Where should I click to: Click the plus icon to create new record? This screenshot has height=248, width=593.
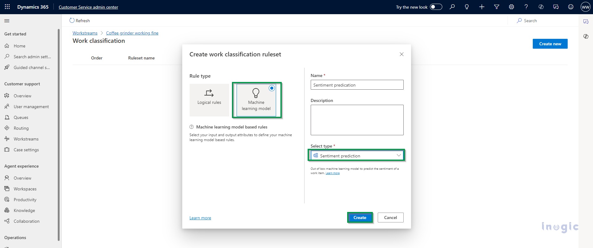coord(482,7)
